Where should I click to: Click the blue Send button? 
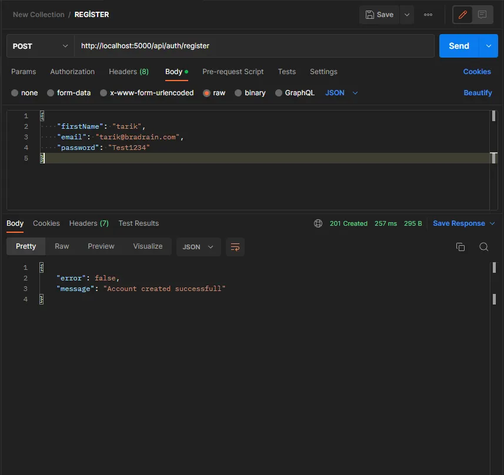tap(459, 46)
